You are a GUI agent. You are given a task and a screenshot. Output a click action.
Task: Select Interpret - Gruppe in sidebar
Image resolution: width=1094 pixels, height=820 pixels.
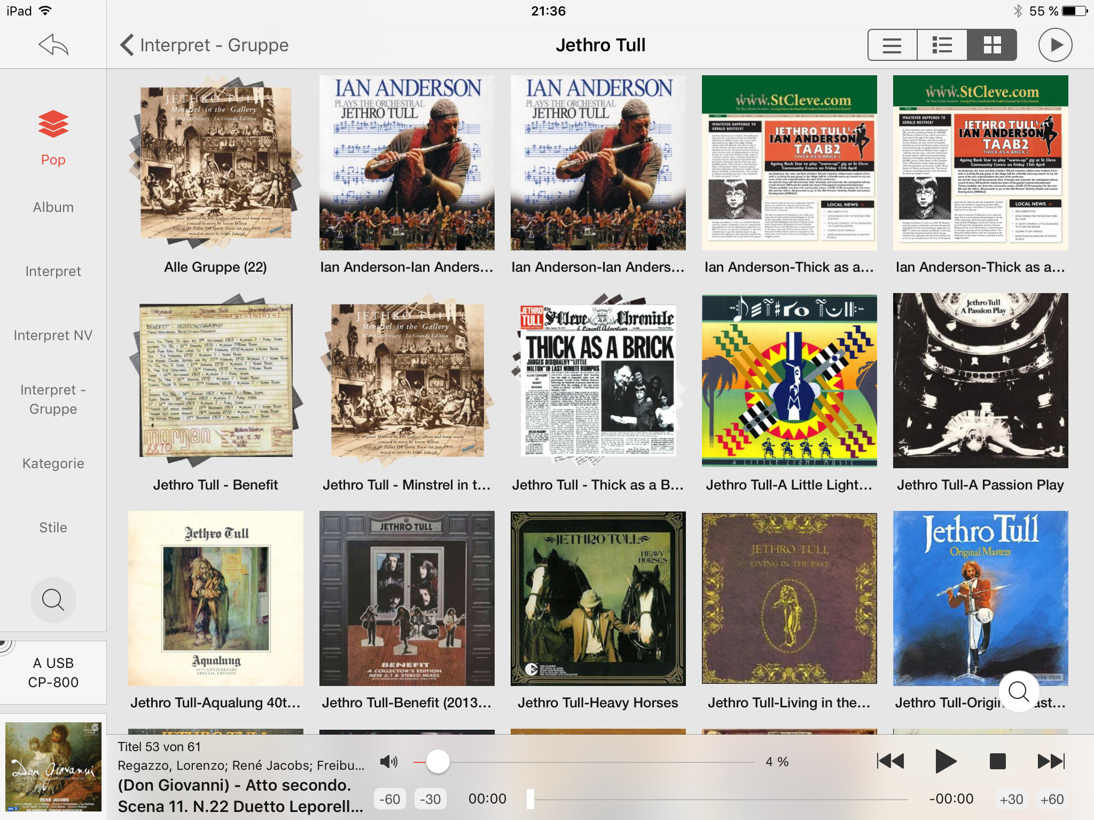[53, 399]
